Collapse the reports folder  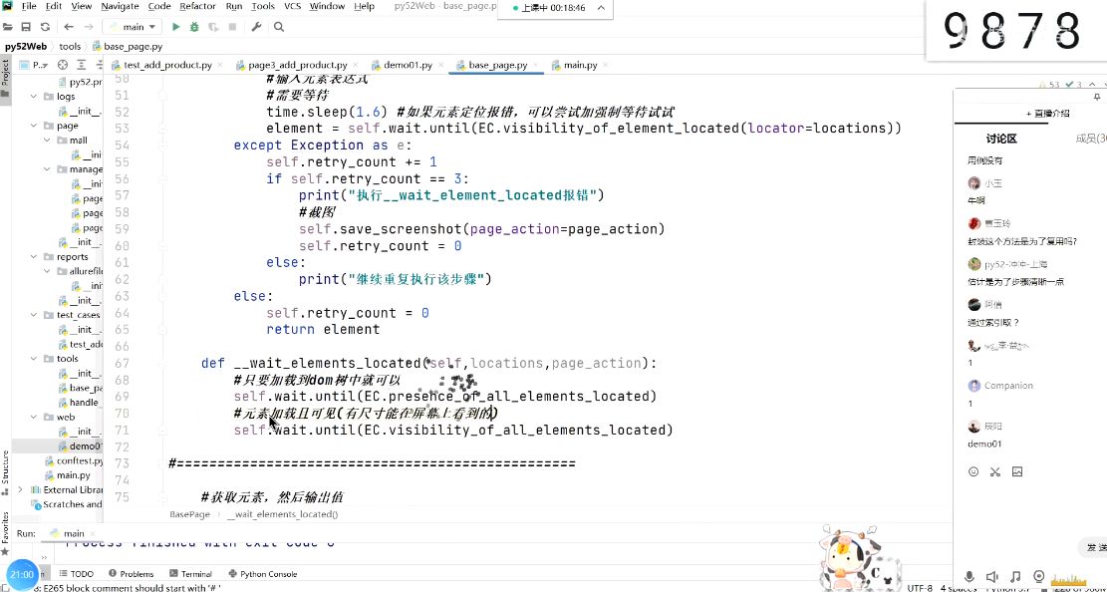[33, 257]
